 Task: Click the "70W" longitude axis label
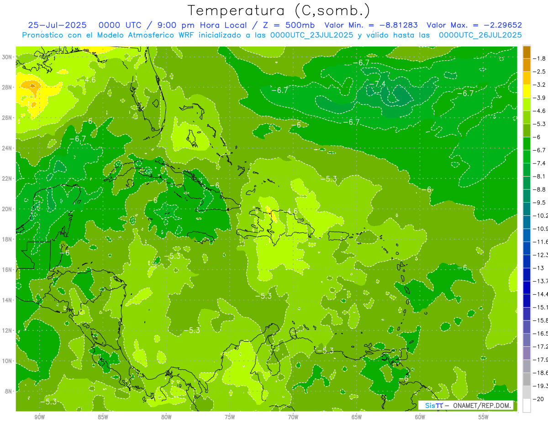[293, 417]
